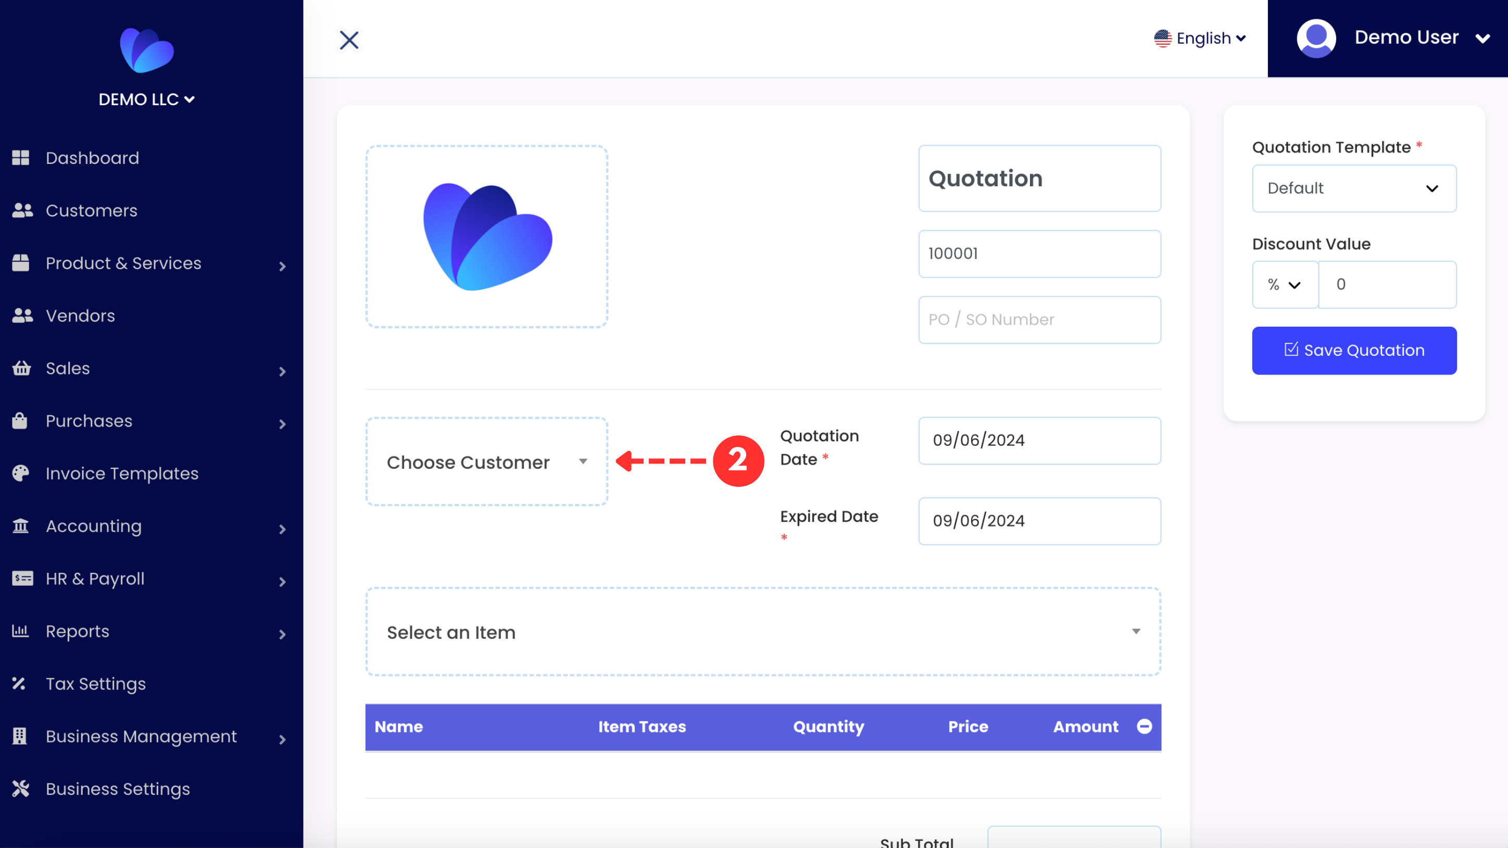
Task: Click the Demo User avatar icon
Action: [x=1316, y=38]
